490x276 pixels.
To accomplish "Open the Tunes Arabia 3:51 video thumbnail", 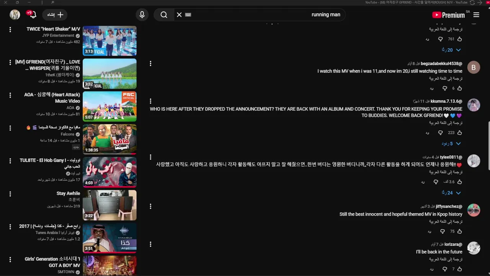I will click(109, 238).
